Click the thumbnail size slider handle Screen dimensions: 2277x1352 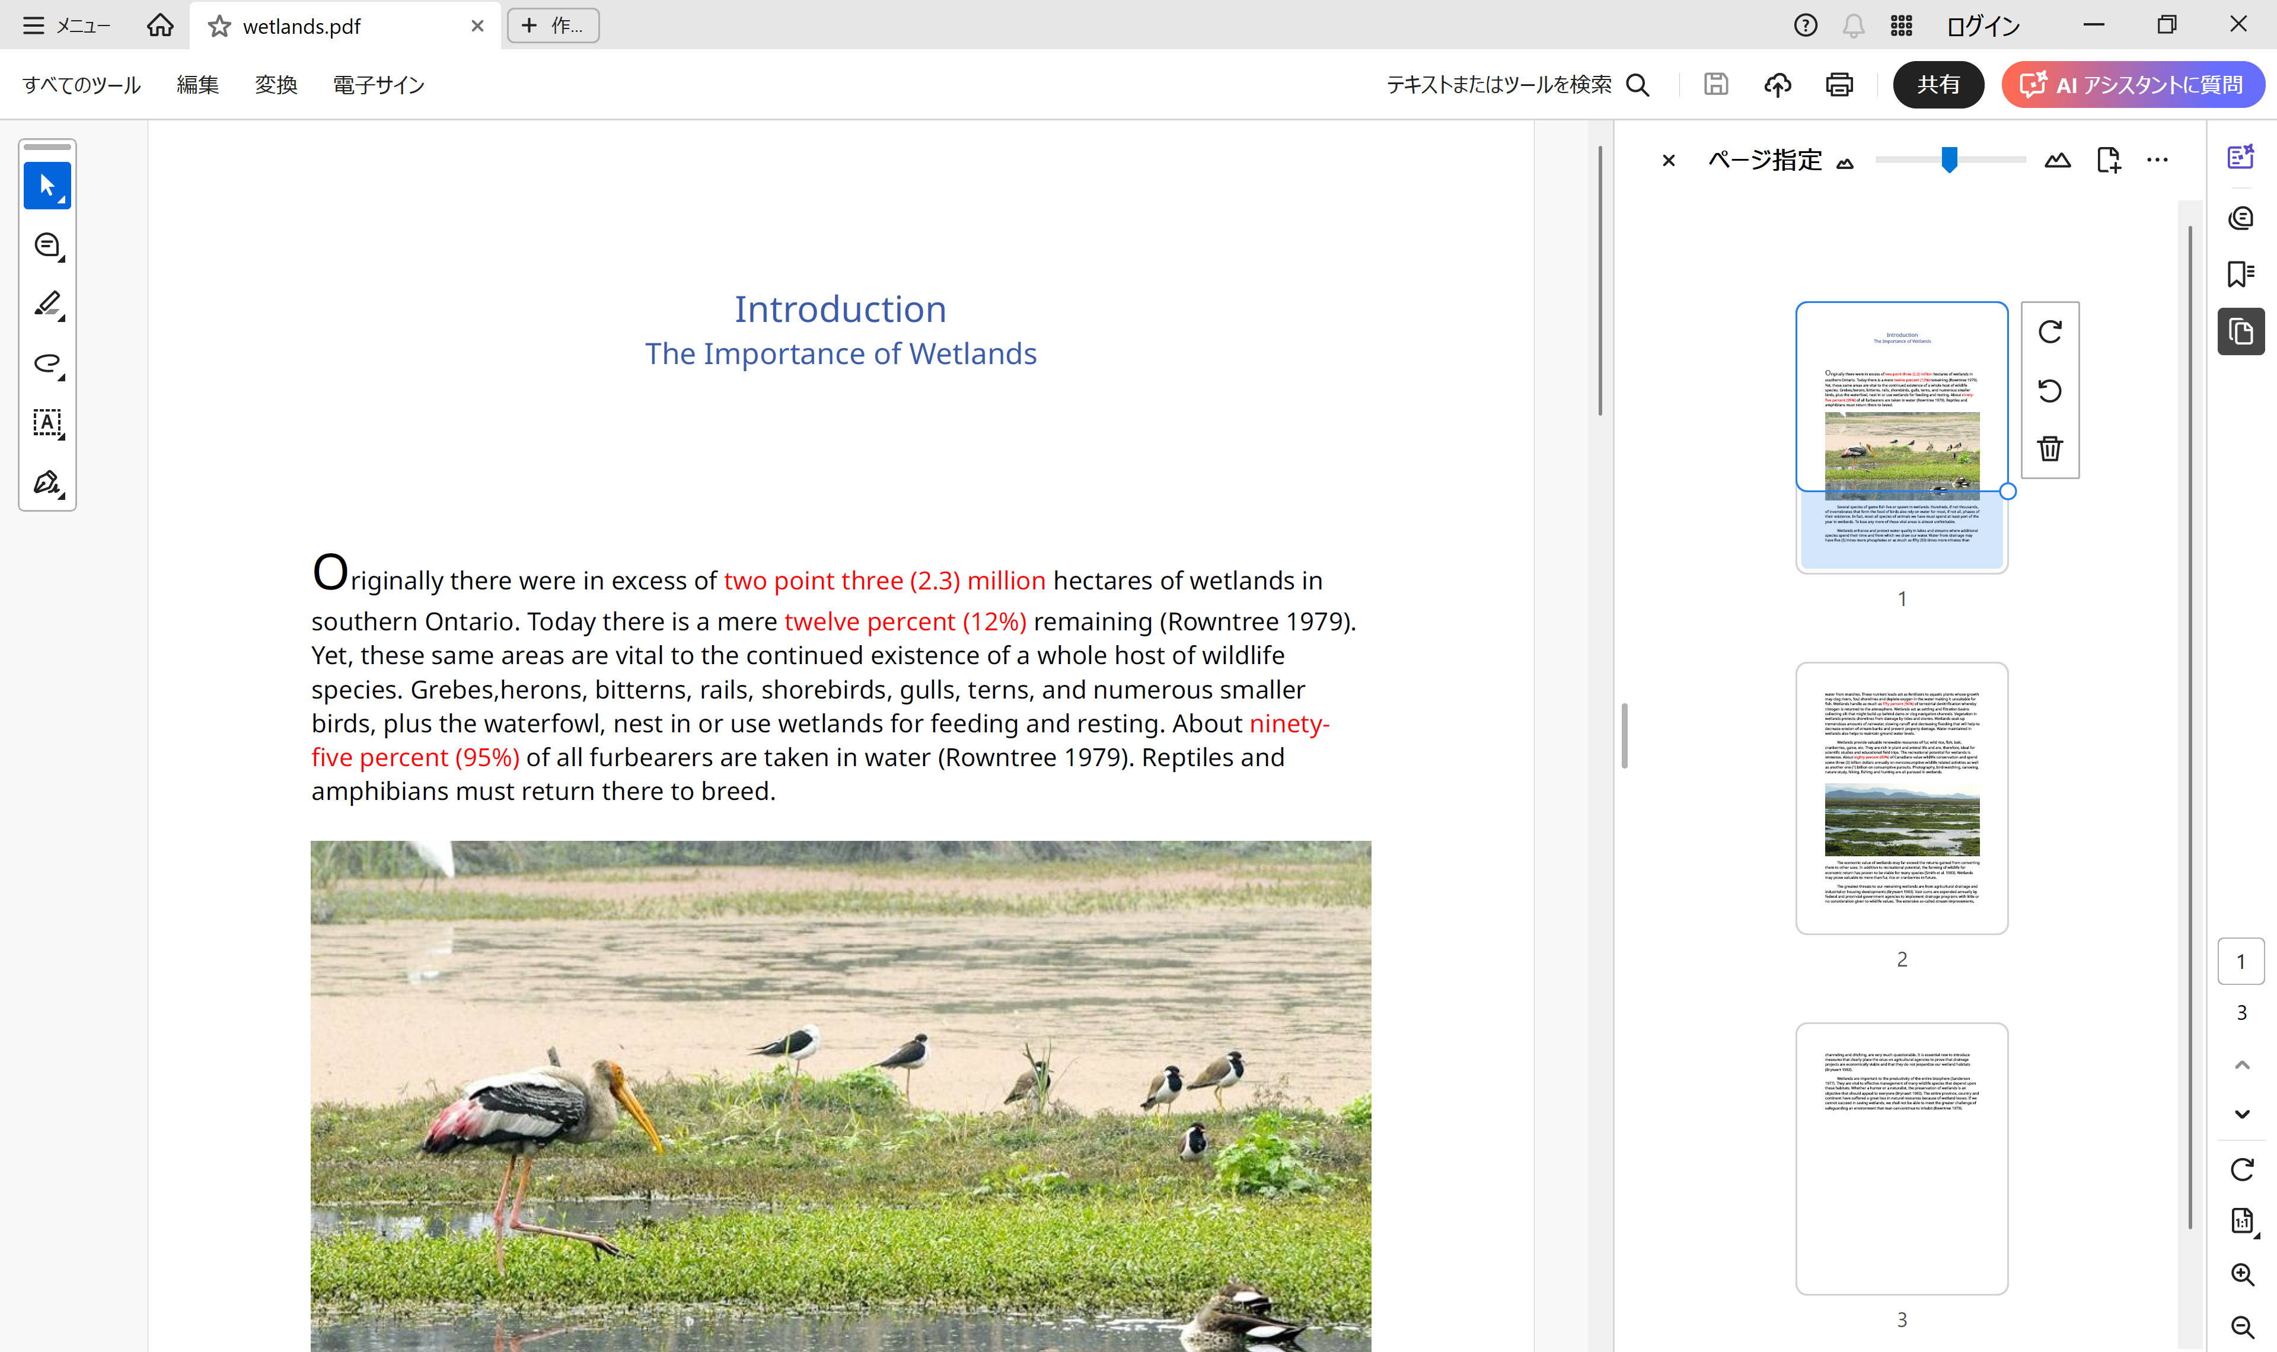1949,160
